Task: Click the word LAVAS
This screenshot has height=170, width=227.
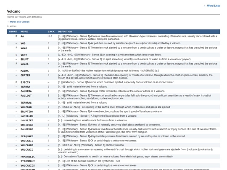Action: [x=24, y=64]
